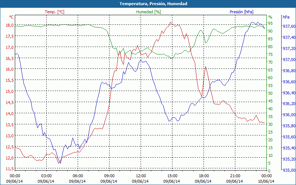Click the '90' humidity axis tick
This screenshot has height=185, width=296.
point(270,31)
